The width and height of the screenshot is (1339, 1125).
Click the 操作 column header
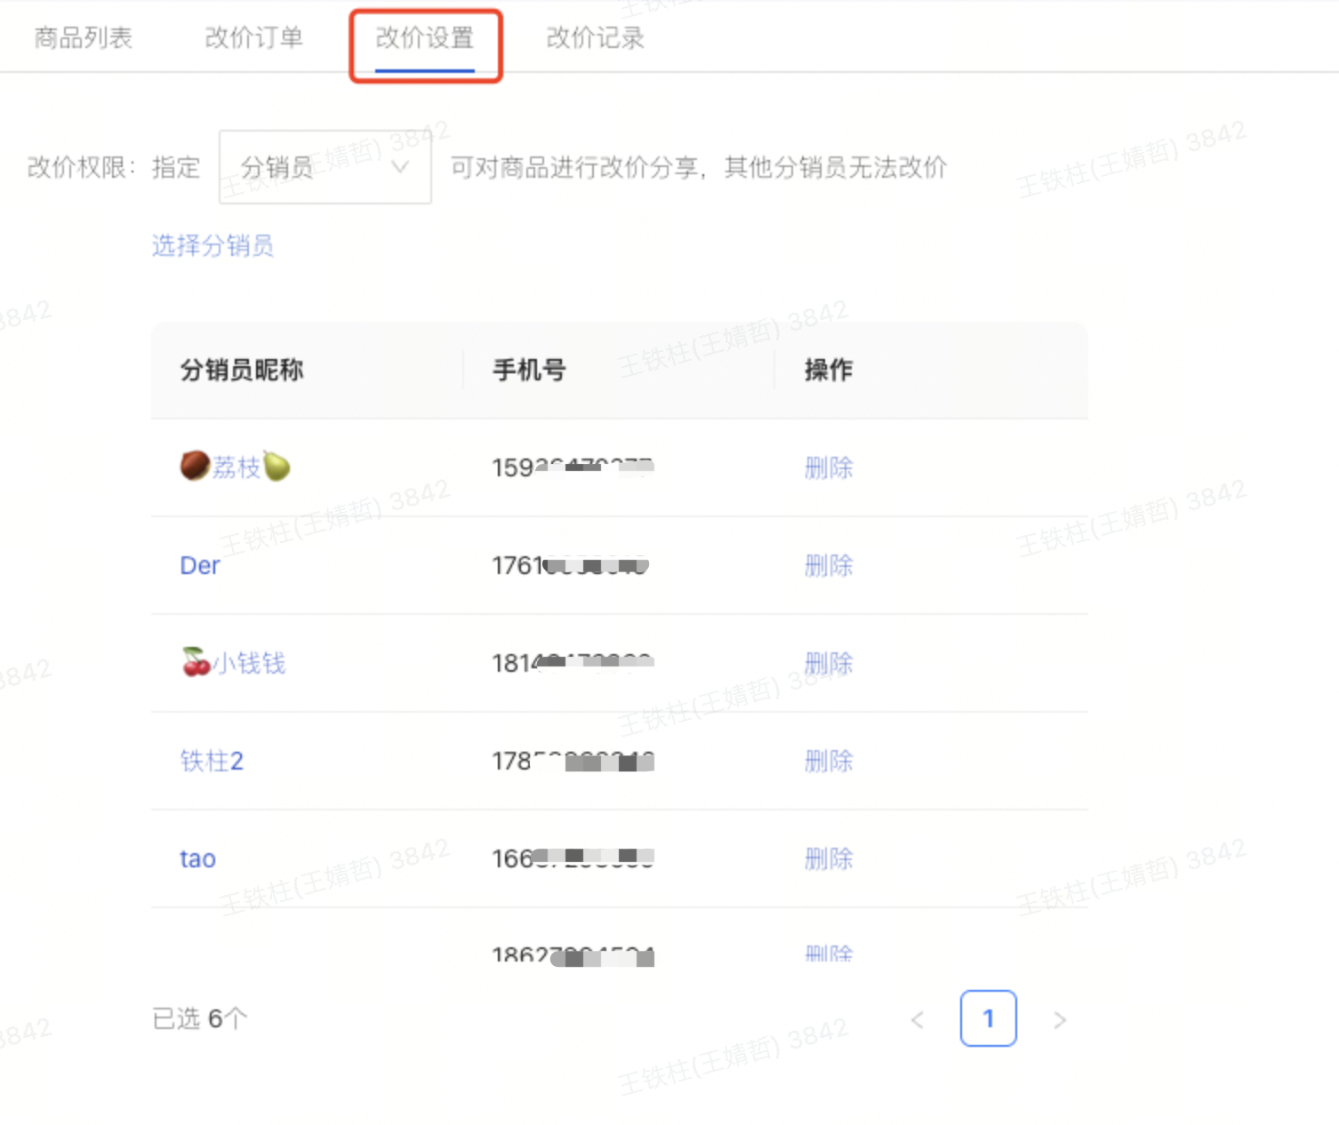coord(829,370)
